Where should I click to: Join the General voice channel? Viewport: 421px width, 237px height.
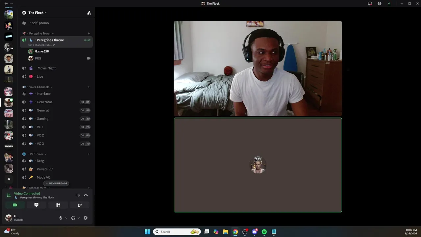pyautogui.click(x=56, y=110)
